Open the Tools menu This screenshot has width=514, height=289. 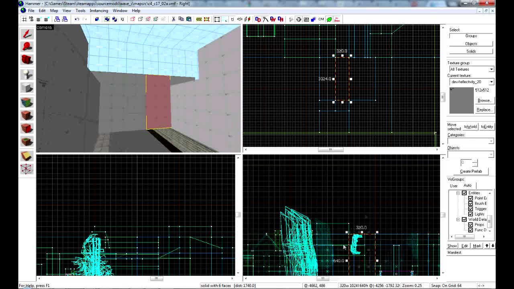pos(80,10)
